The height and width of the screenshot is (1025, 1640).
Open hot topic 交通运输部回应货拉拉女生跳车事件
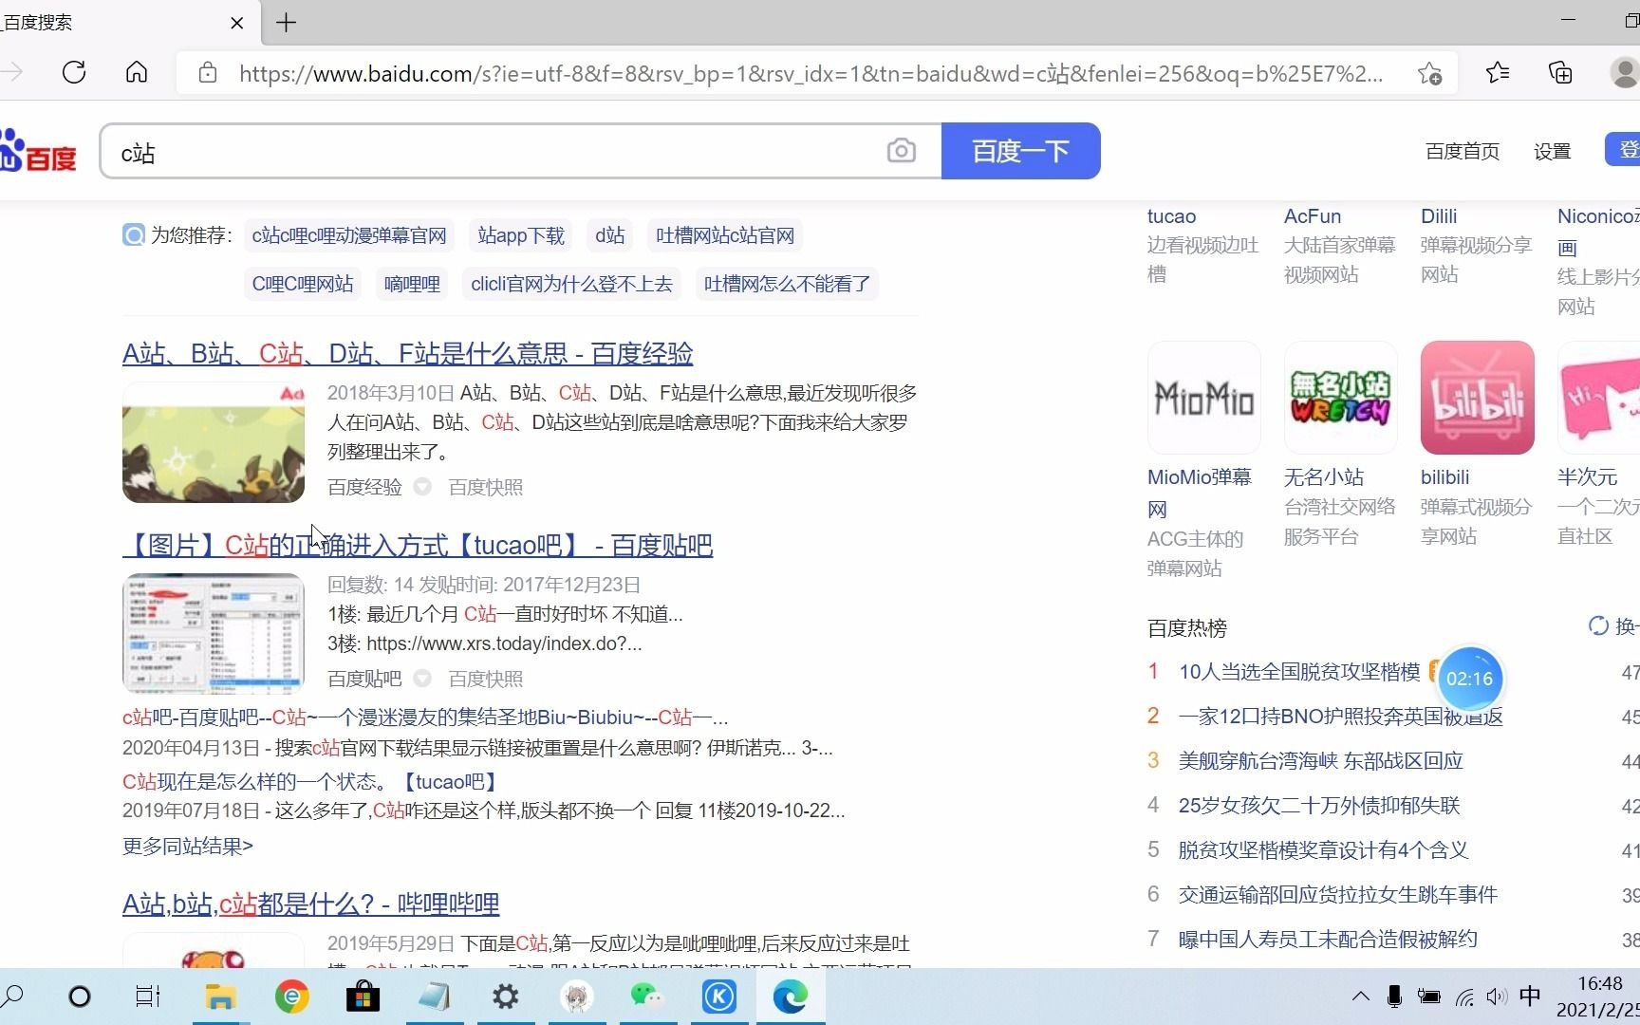pyautogui.click(x=1338, y=895)
